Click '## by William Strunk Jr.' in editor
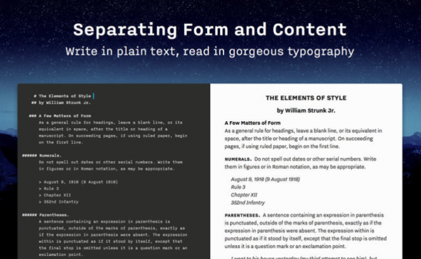This screenshot has height=259, width=421. [61, 102]
